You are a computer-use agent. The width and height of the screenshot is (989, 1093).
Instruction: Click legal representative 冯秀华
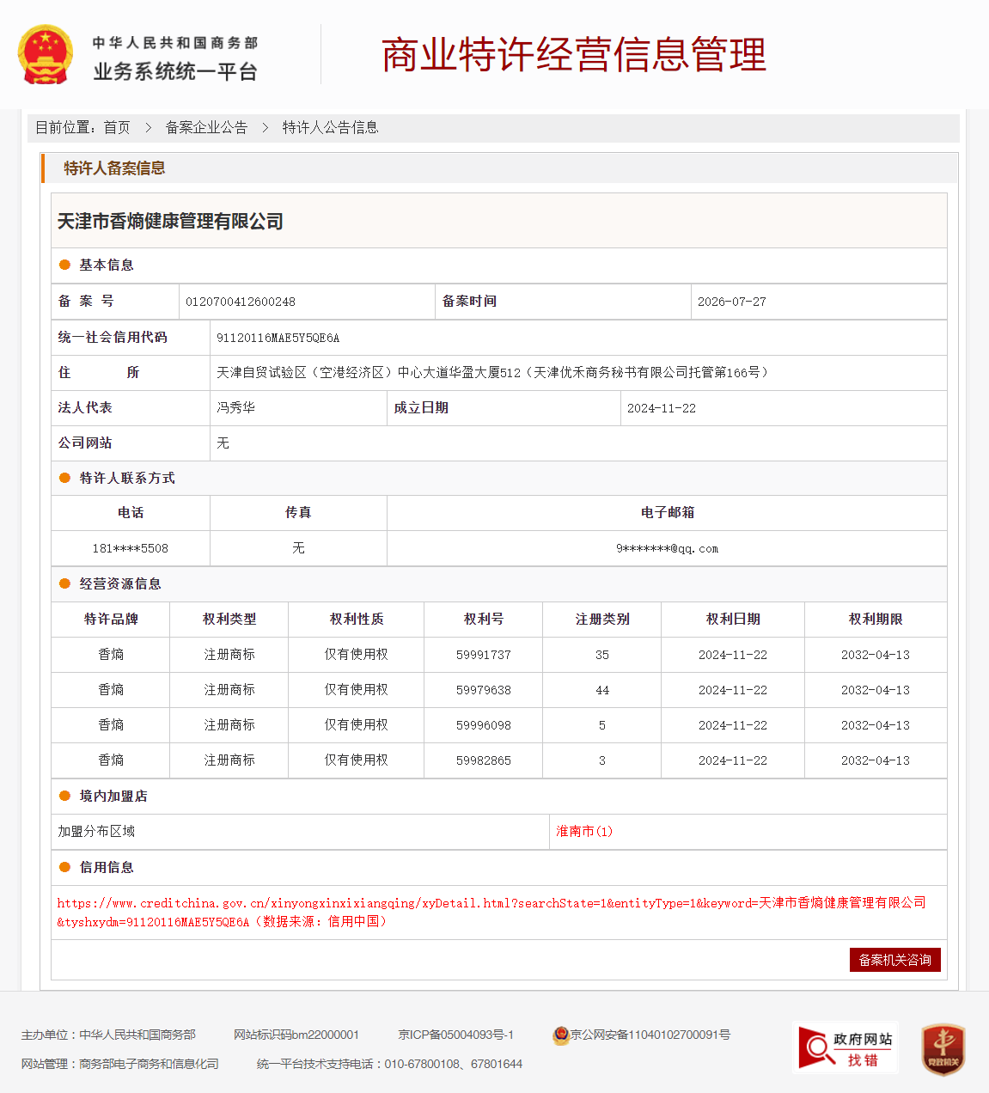236,408
